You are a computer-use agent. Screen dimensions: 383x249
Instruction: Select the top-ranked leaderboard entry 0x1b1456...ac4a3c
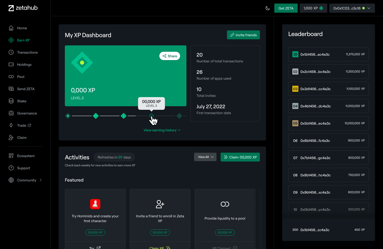[328, 54]
